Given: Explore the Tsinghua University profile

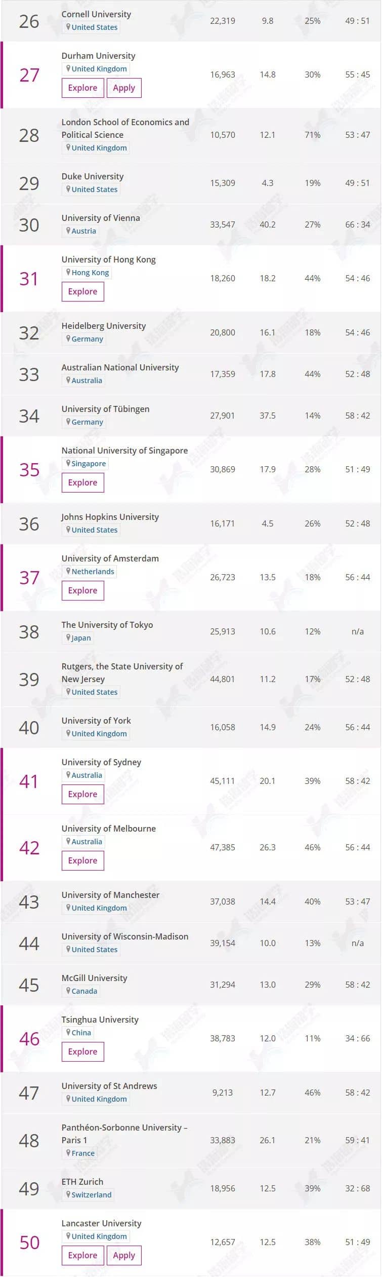Looking at the screenshot, I should [x=82, y=1051].
